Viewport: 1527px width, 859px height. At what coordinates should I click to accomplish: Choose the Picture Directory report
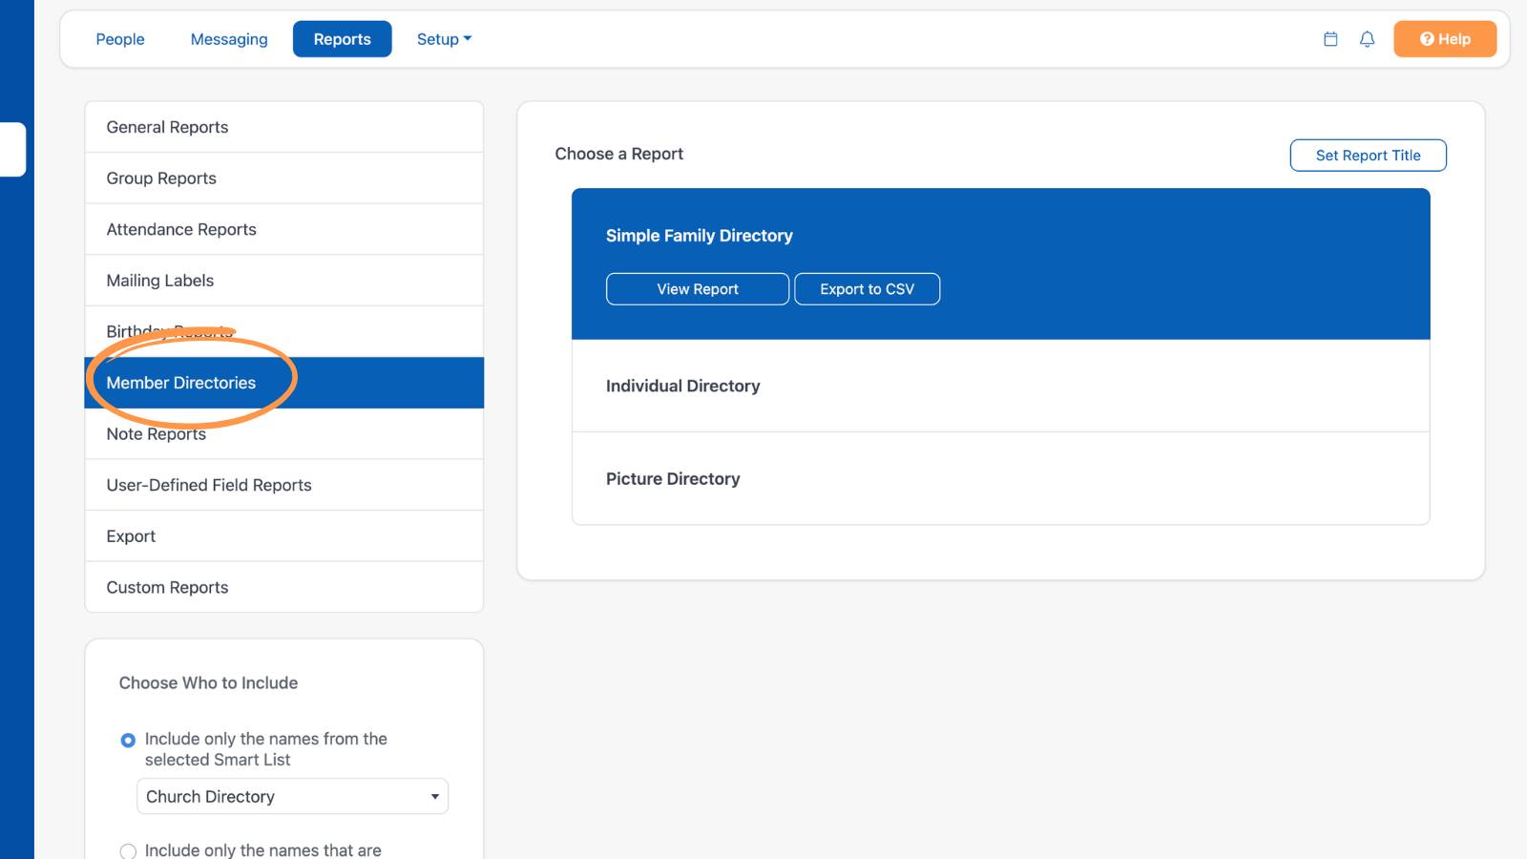pos(1000,478)
